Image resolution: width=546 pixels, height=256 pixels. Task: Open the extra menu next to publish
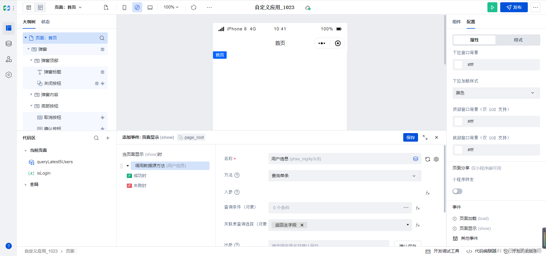click(535, 7)
